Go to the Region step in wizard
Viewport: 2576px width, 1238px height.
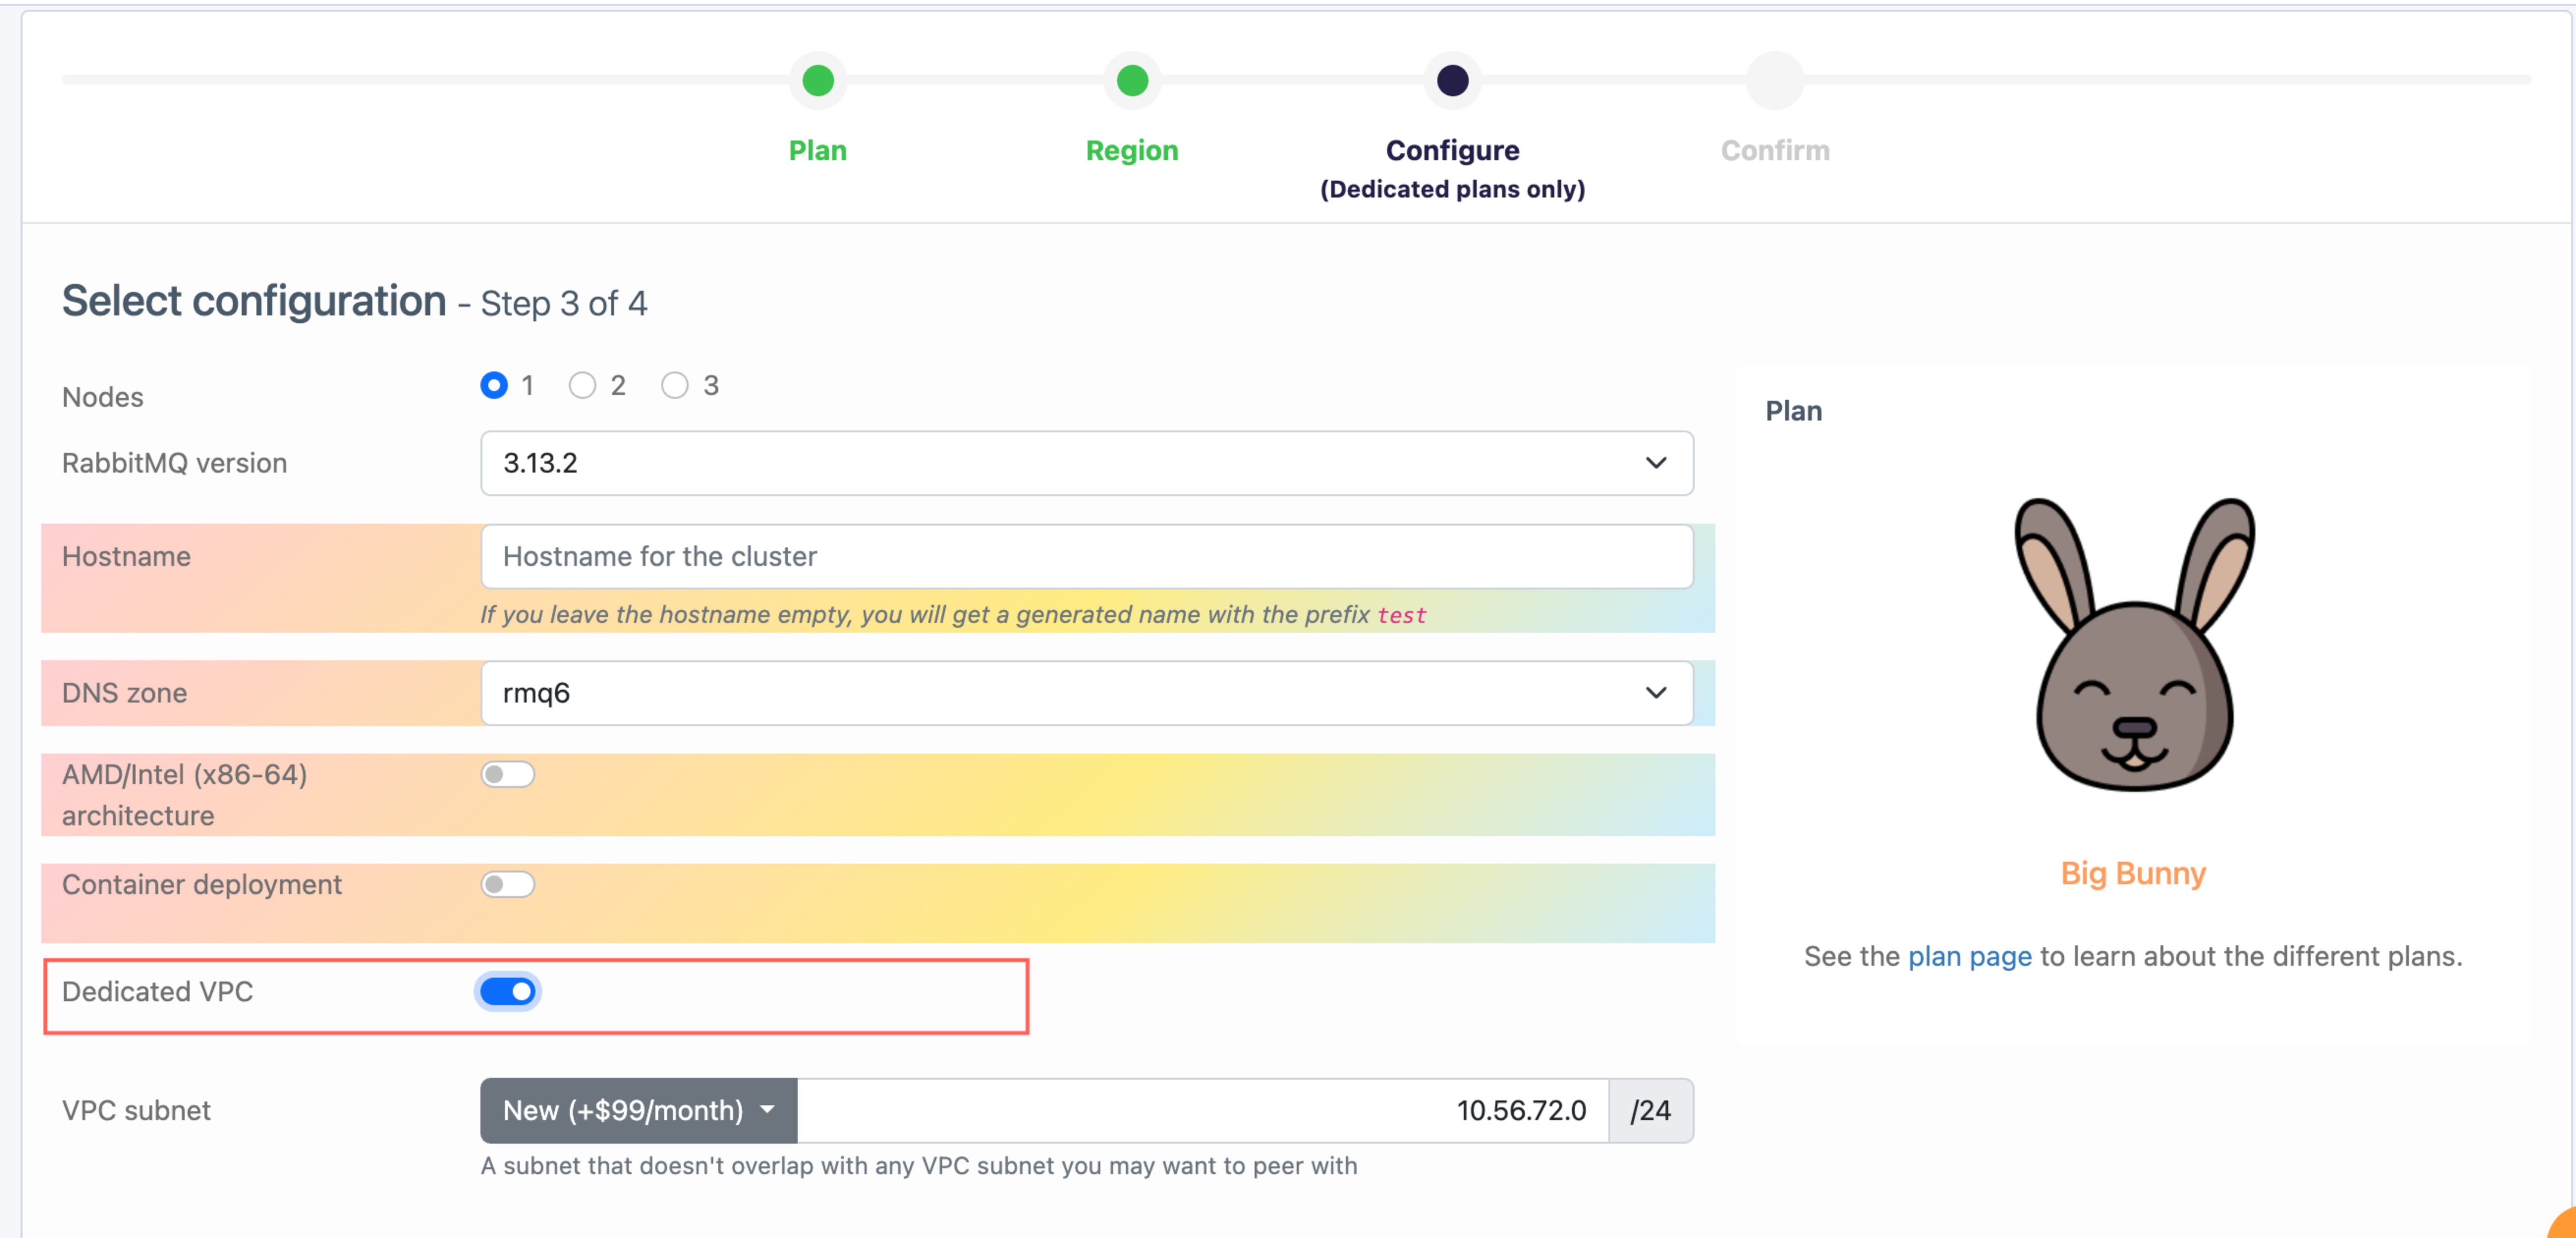1132,150
